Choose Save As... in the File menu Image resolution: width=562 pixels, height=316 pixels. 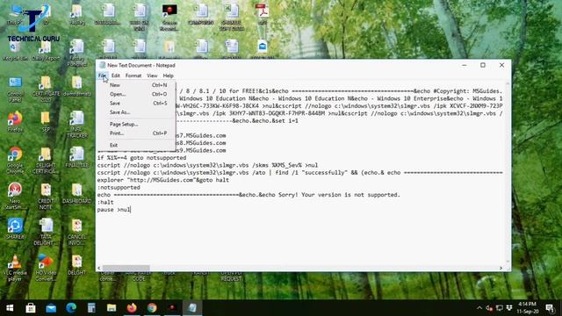(x=139, y=112)
